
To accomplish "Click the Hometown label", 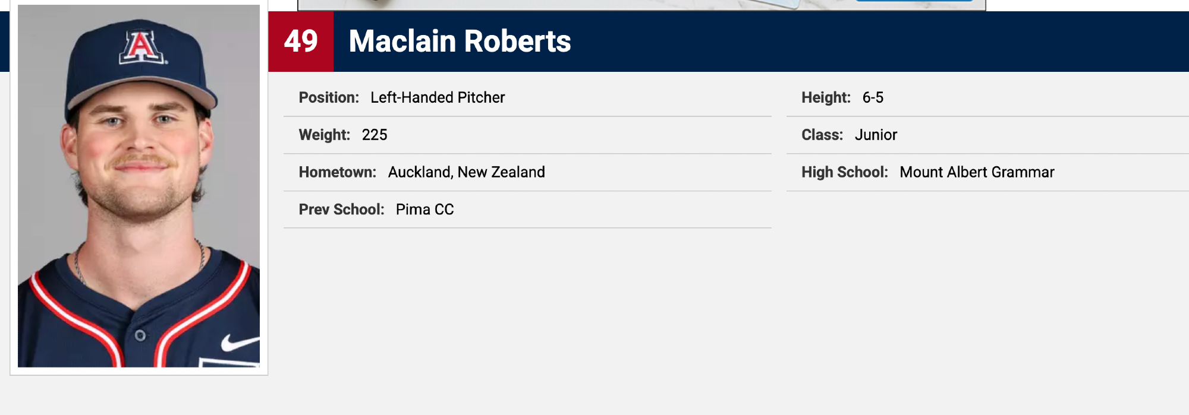I will (337, 172).
